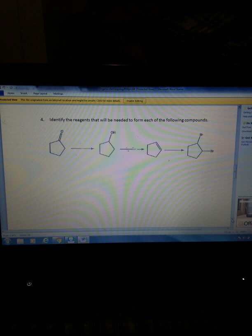Open the Home ribbon tab
The height and width of the screenshot is (336, 252).
pos(11,93)
